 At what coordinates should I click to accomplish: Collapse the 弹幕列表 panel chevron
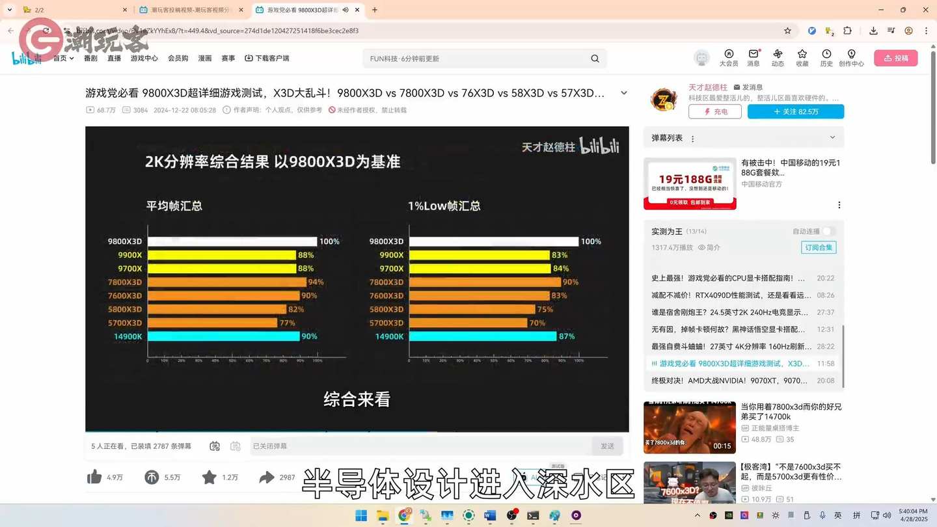pos(833,137)
